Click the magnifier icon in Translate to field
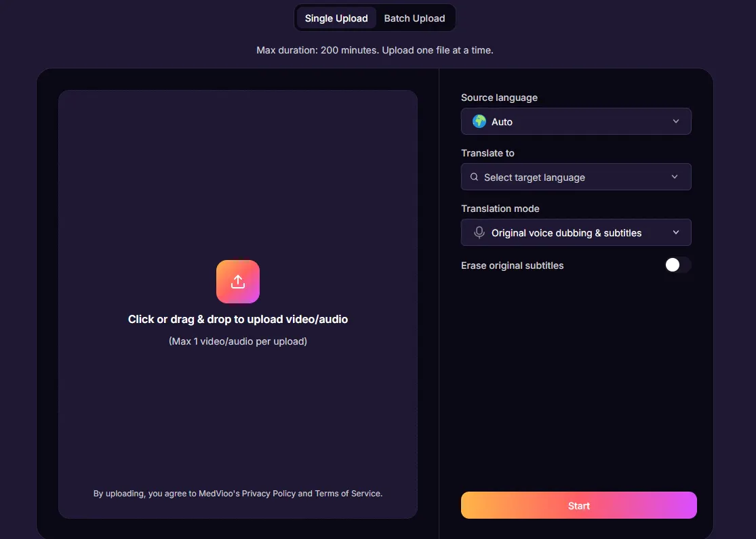The height and width of the screenshot is (539, 756). pos(474,177)
